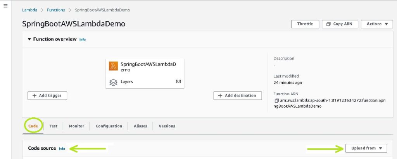Switch to the Monitor tab
This screenshot has height=159, width=397.
pos(76,126)
